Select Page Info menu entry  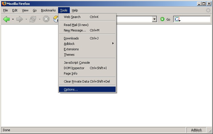coord(87,73)
